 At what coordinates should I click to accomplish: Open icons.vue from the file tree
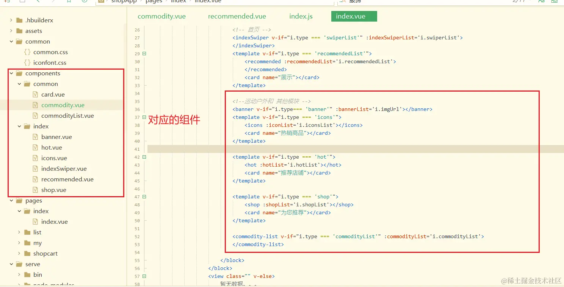pyautogui.click(x=54, y=158)
